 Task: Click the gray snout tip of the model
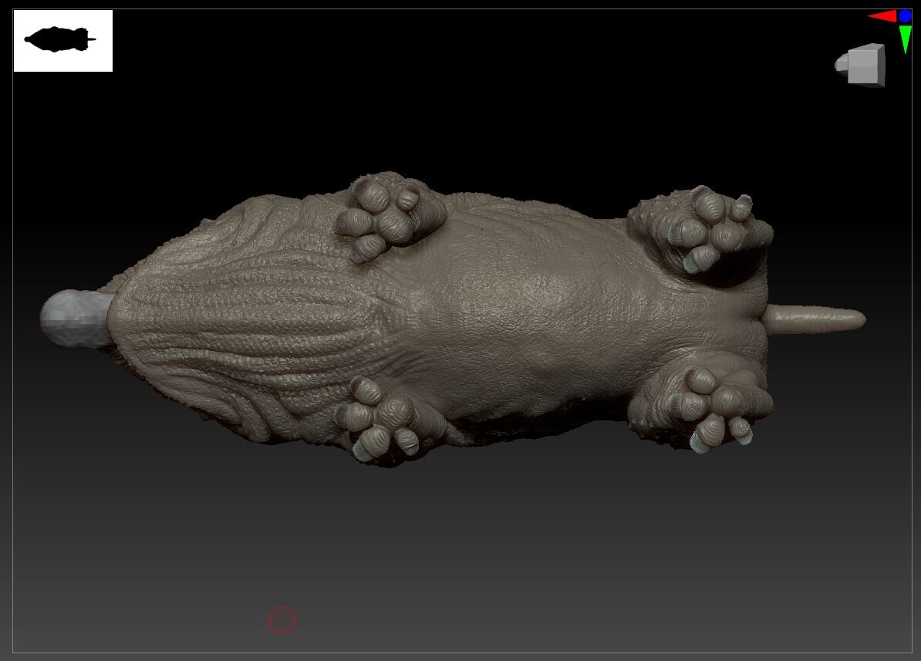76,318
